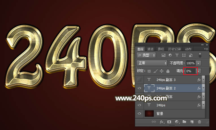The width and height of the screenshot is (216, 130).
Task: Expand effects of 240ps 副本 2 layer
Action: pos(204,88)
